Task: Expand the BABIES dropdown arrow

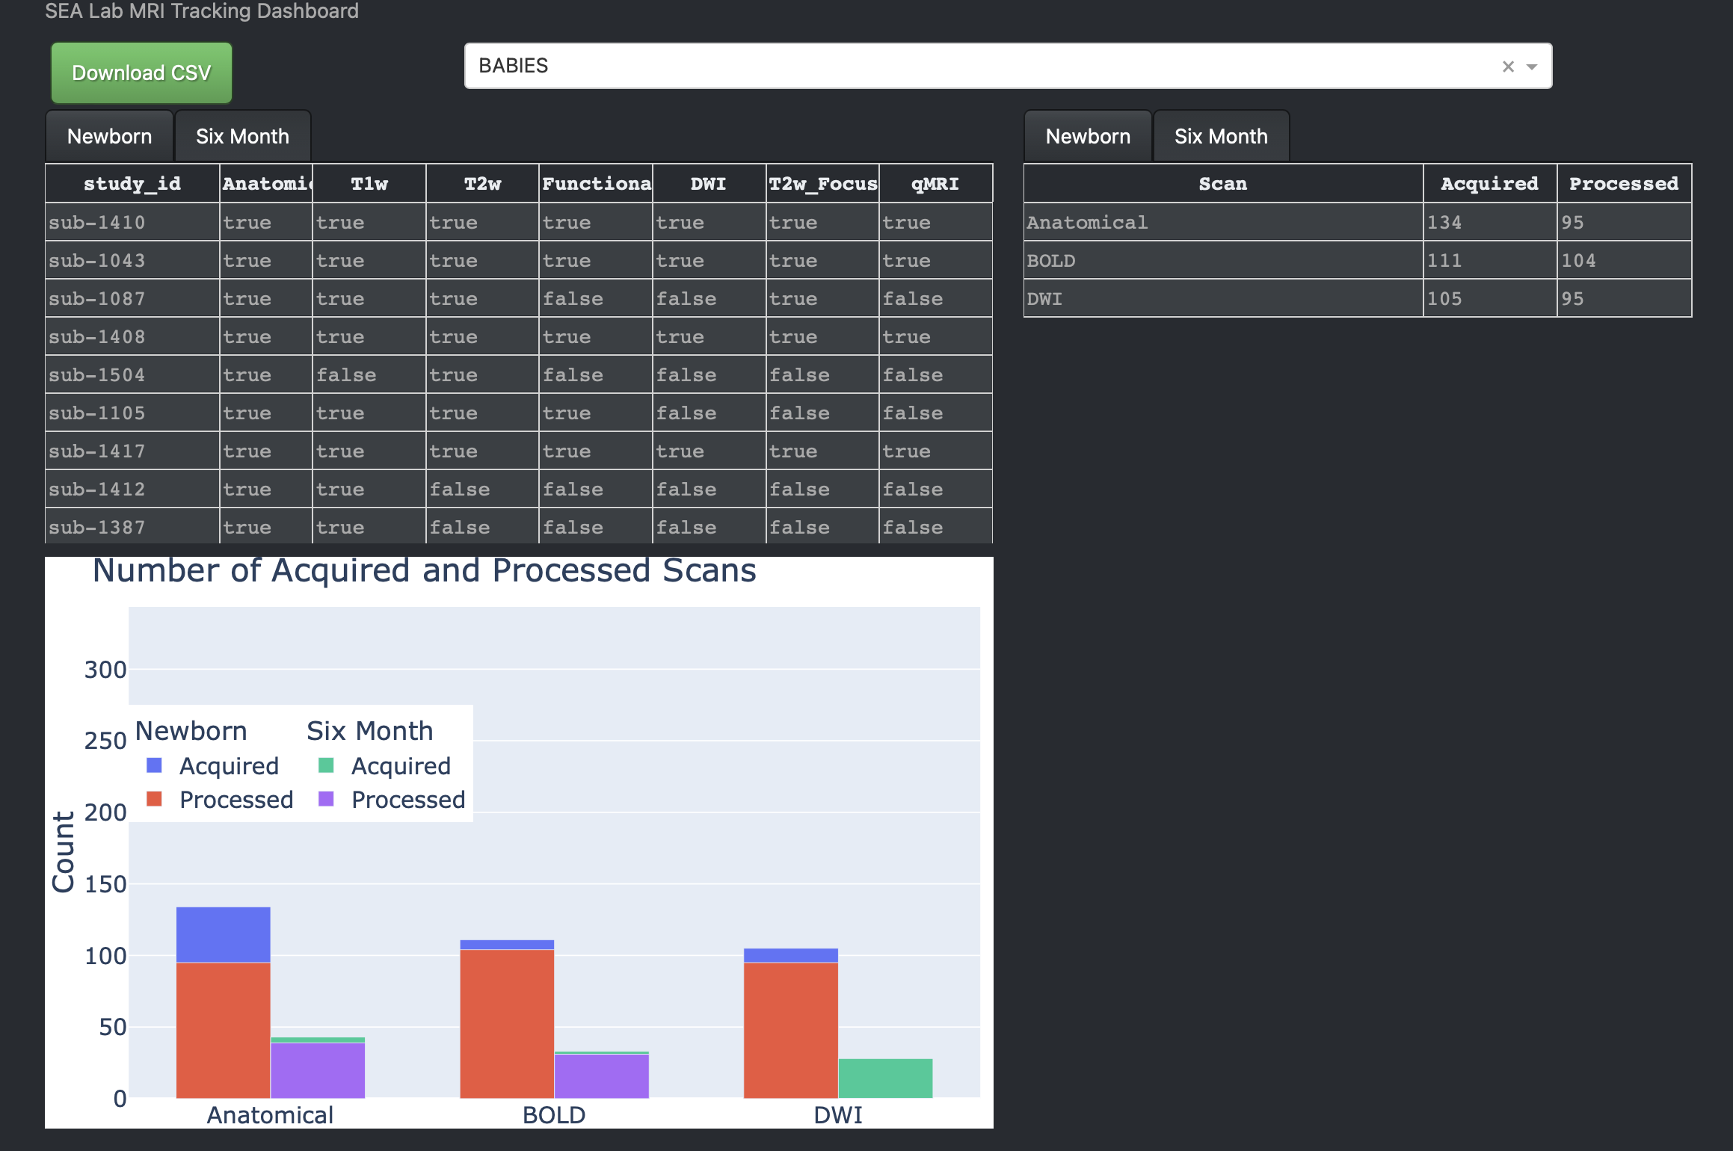Action: point(1532,67)
